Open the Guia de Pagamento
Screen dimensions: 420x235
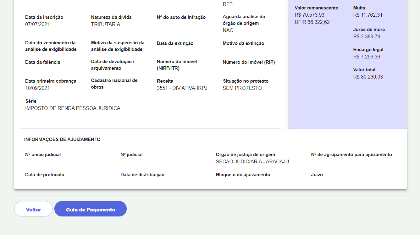pyautogui.click(x=91, y=209)
